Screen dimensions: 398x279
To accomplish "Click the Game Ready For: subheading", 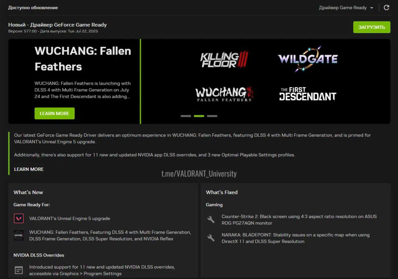I will coord(32,205).
